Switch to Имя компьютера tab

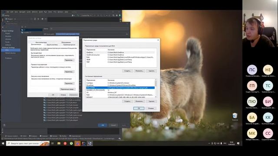[x=41, y=42]
